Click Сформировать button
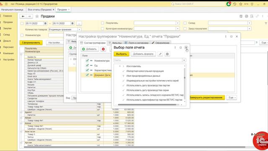Screen dimensions: 268x151 (x=31, y=42)
